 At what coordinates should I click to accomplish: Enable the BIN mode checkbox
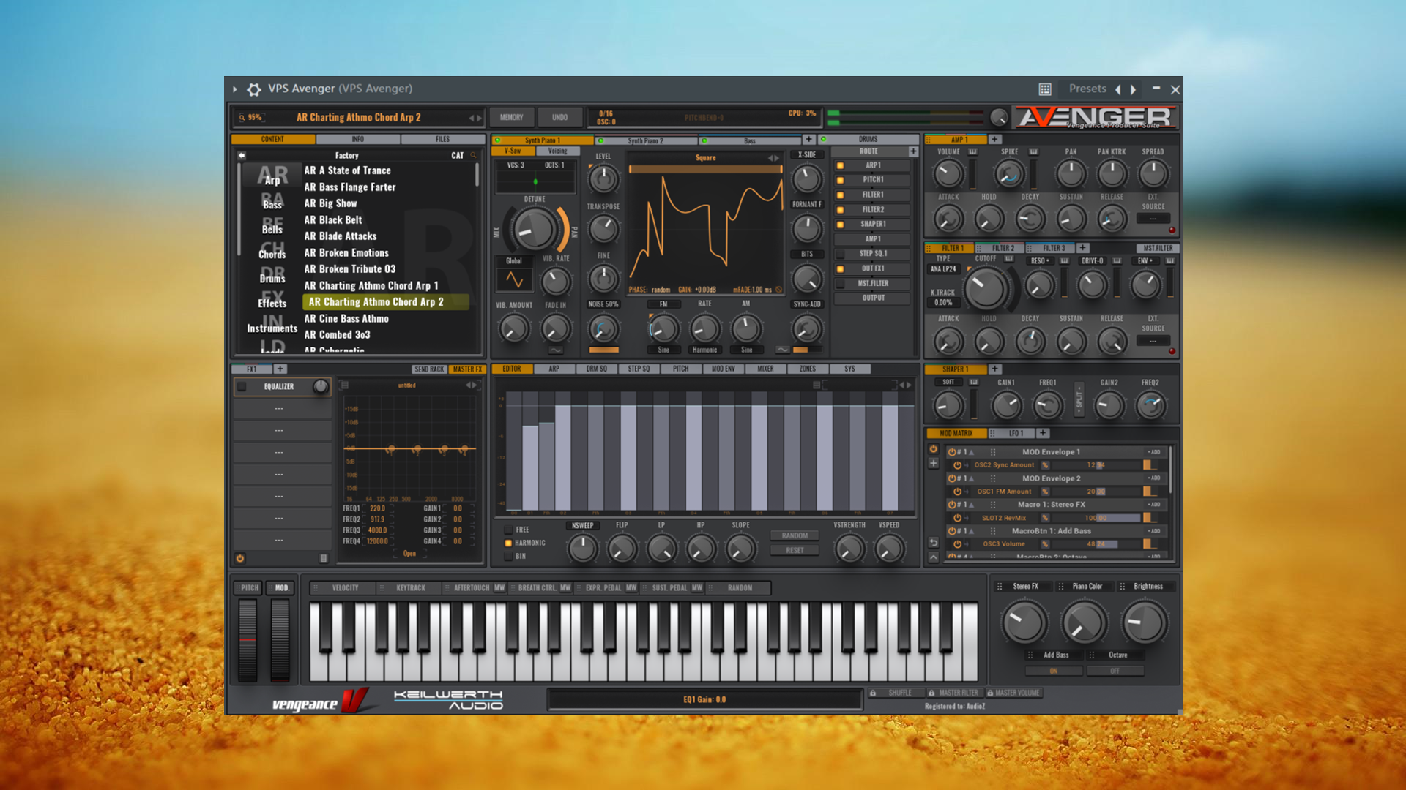(508, 556)
